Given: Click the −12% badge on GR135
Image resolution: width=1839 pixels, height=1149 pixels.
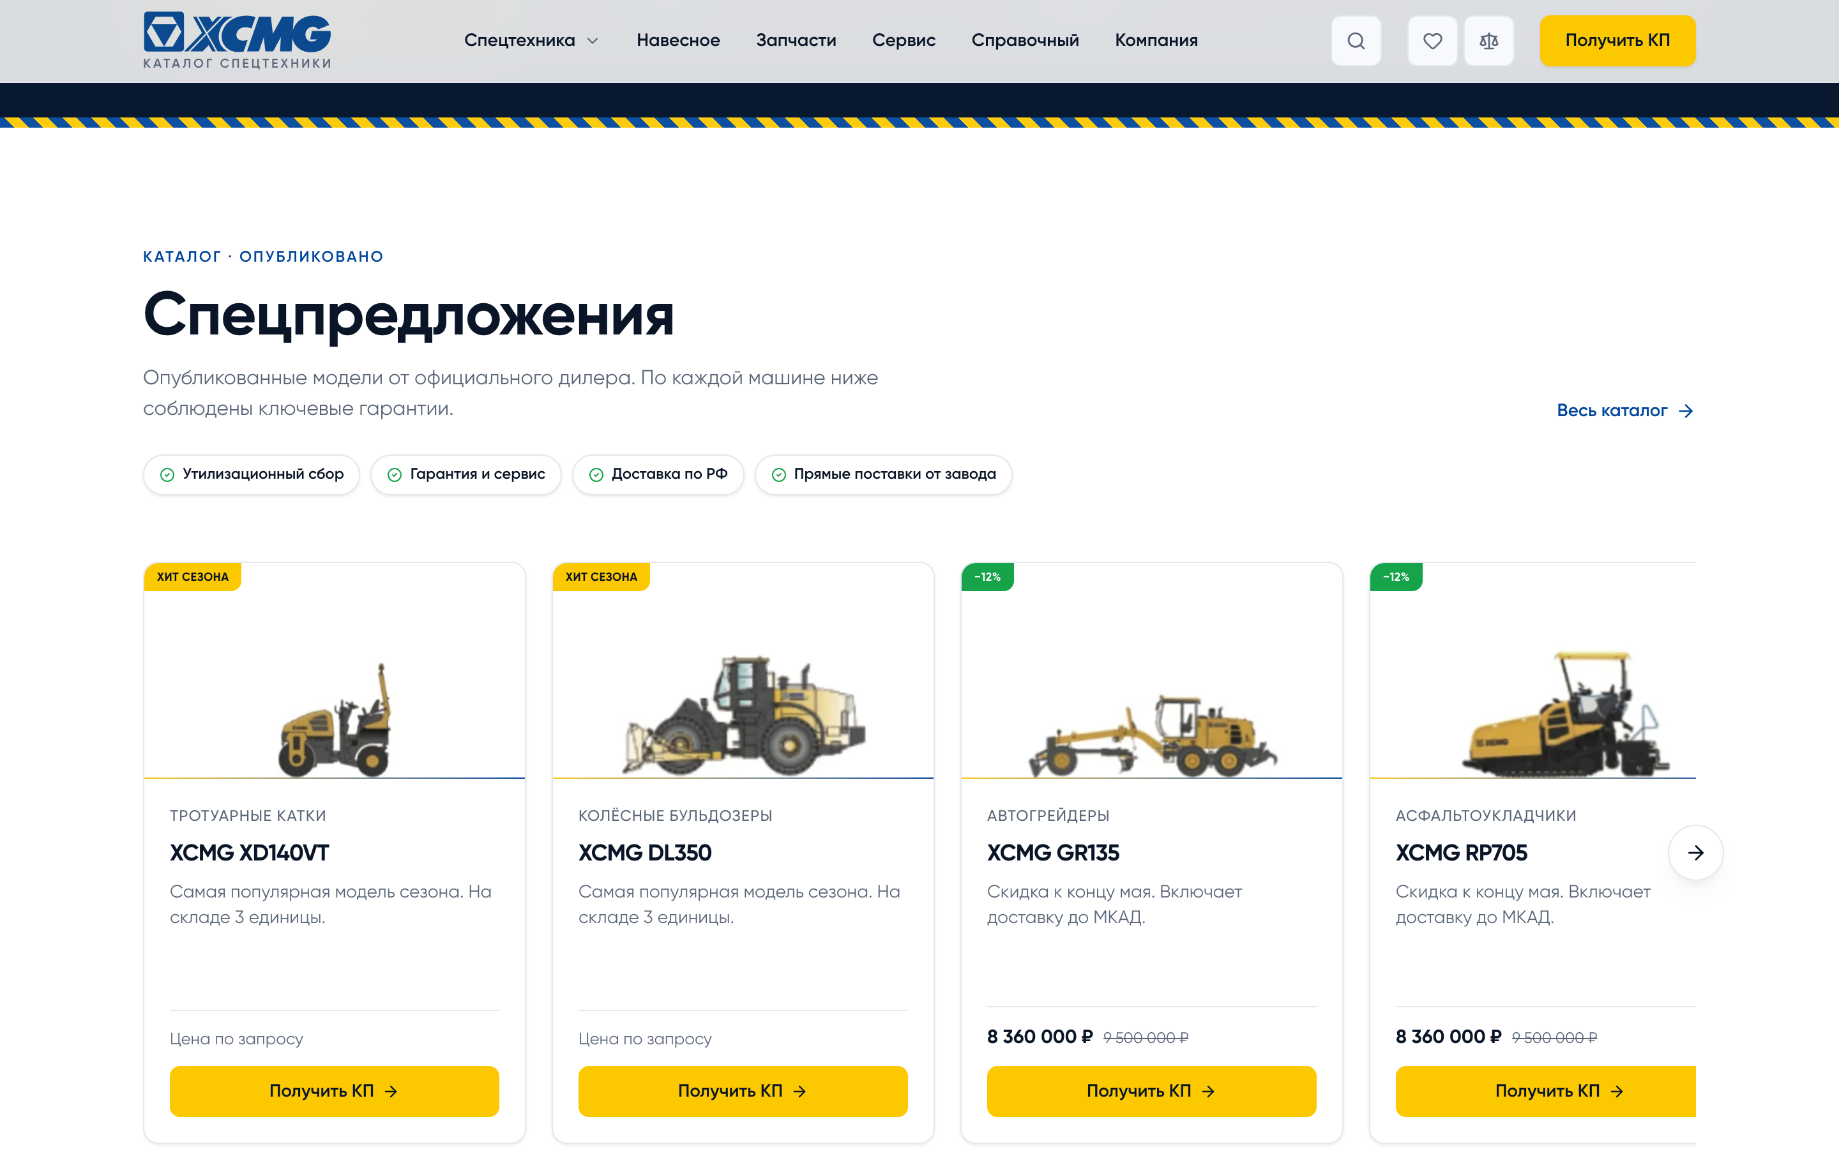Looking at the screenshot, I should tap(987, 577).
